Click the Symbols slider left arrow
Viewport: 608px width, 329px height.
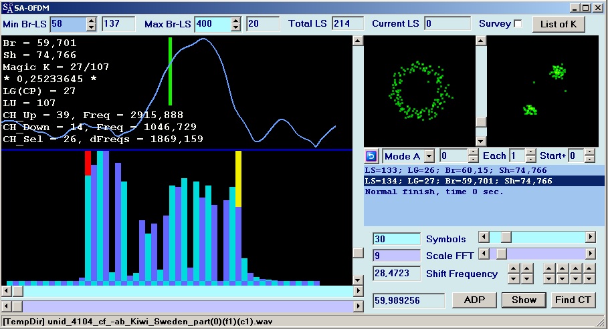[x=484, y=237]
